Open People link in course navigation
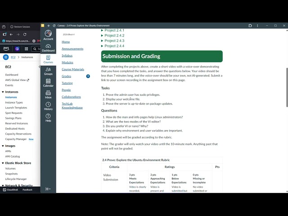 point(66,90)
